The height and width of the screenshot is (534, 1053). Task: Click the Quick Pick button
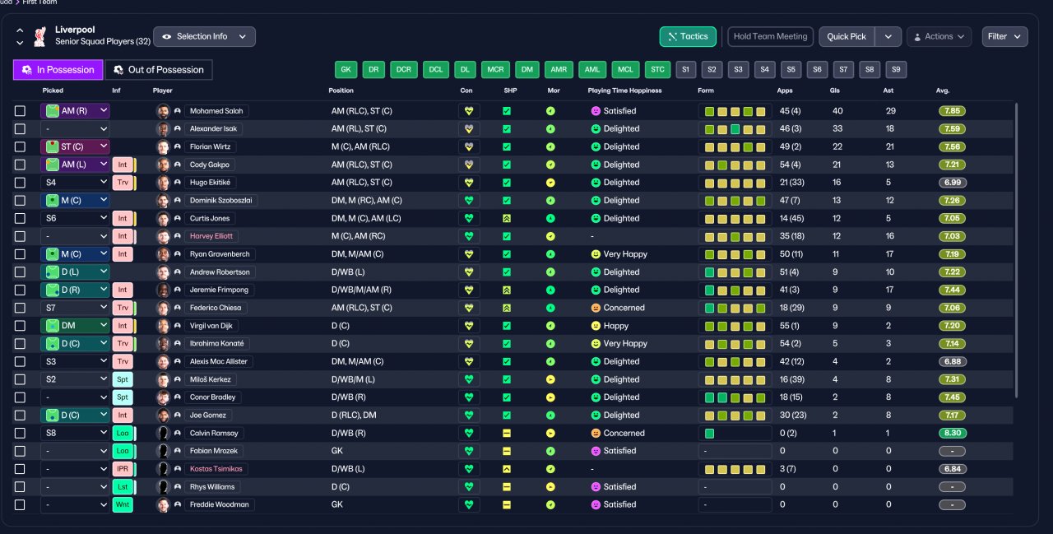847,36
